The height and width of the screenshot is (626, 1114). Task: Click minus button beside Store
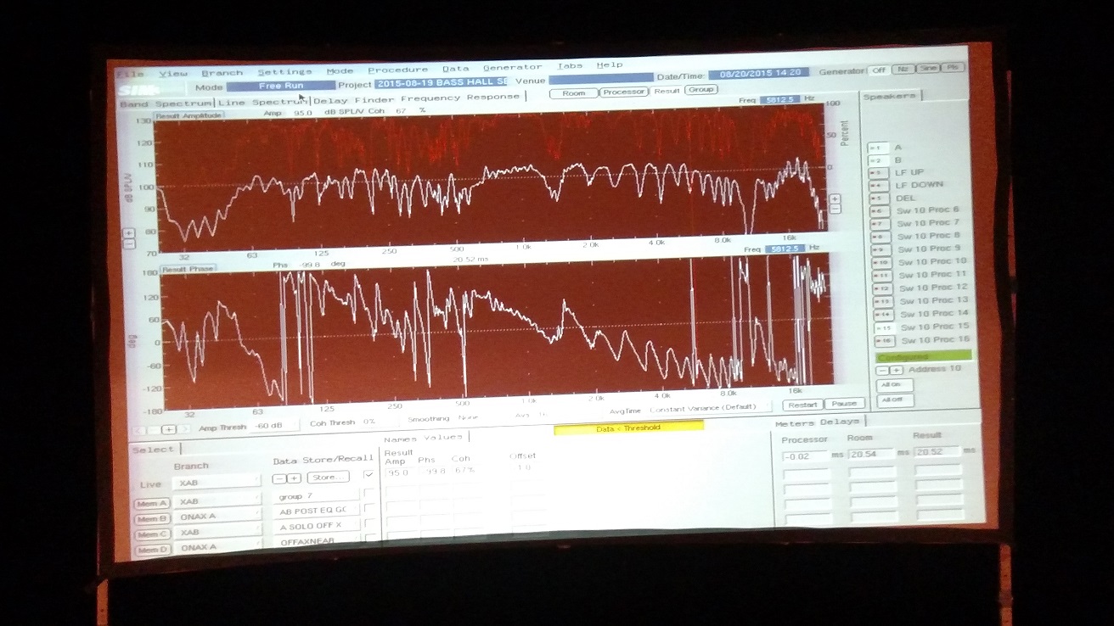click(x=279, y=478)
